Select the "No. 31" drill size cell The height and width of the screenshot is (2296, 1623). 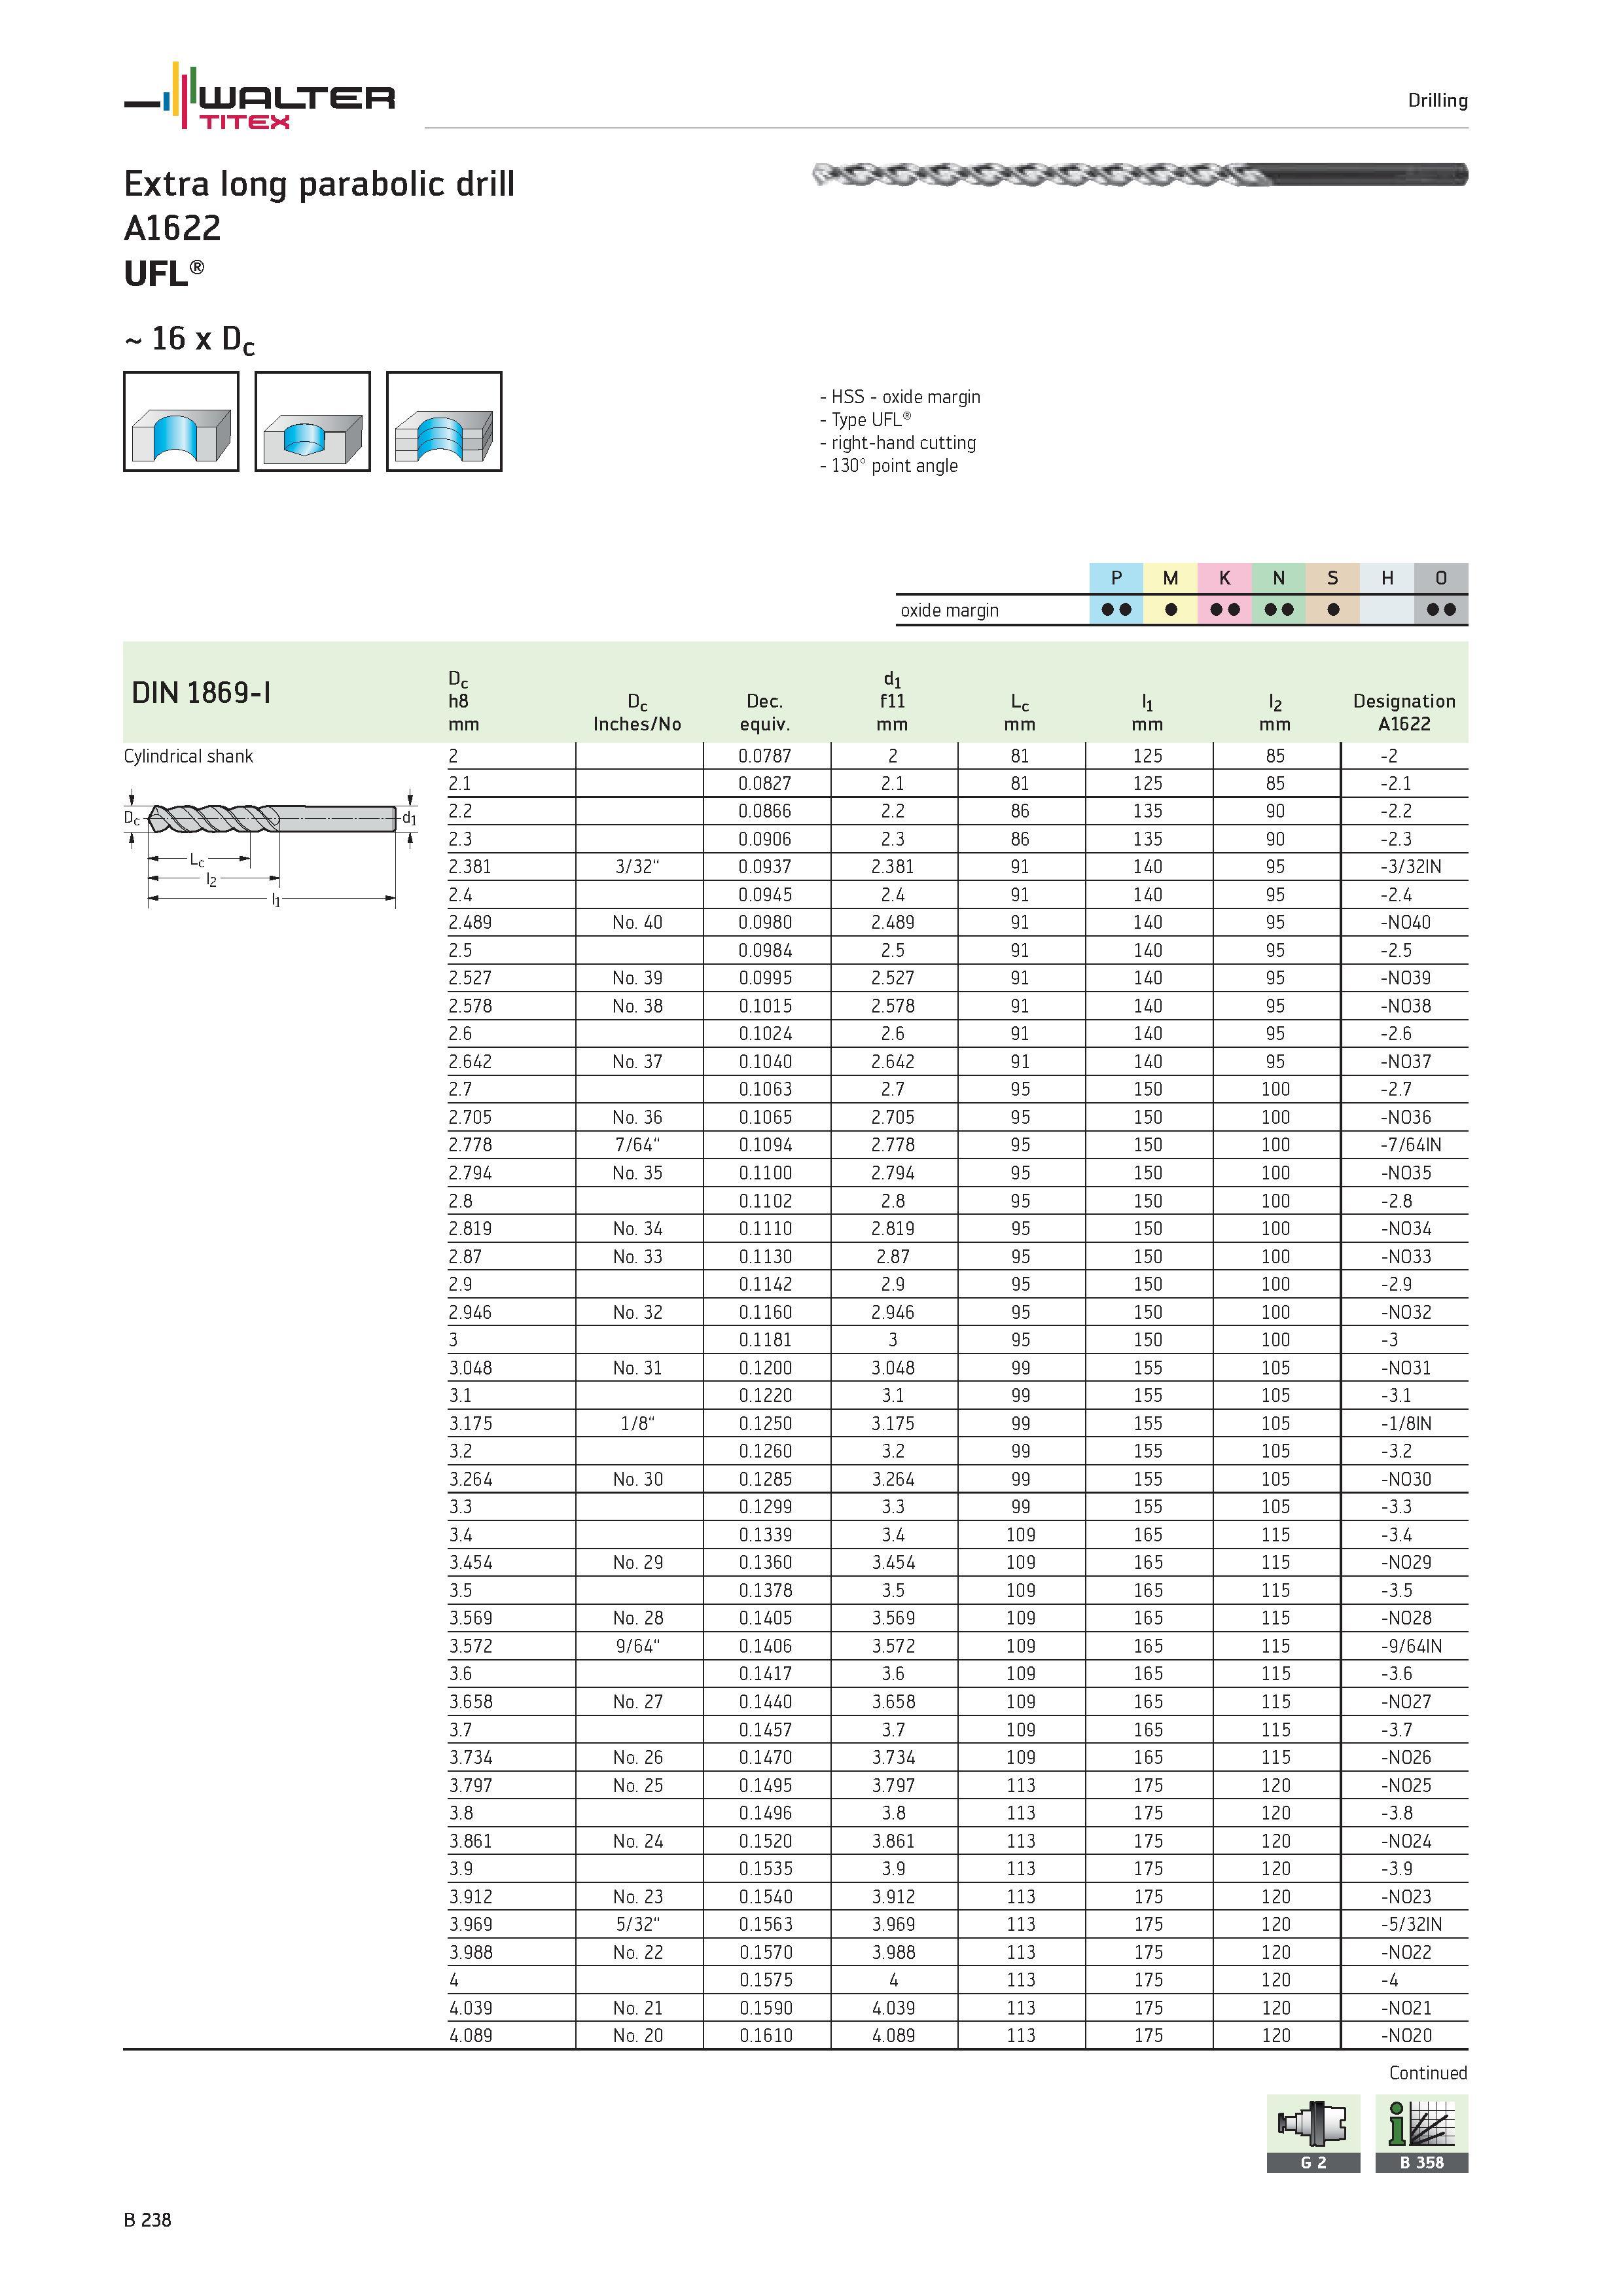pos(638,1368)
